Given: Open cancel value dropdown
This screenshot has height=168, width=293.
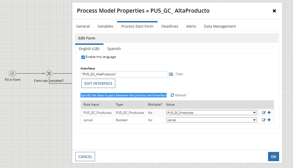Looking at the screenshot, I should pos(211,120).
